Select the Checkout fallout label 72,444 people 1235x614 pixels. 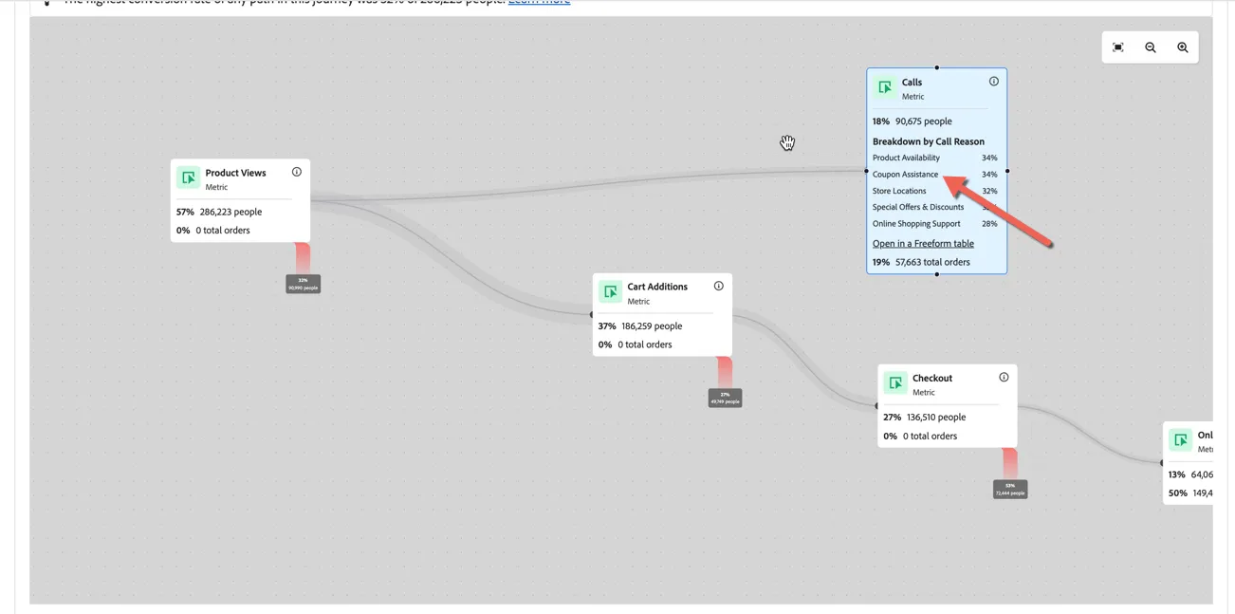click(x=1010, y=489)
